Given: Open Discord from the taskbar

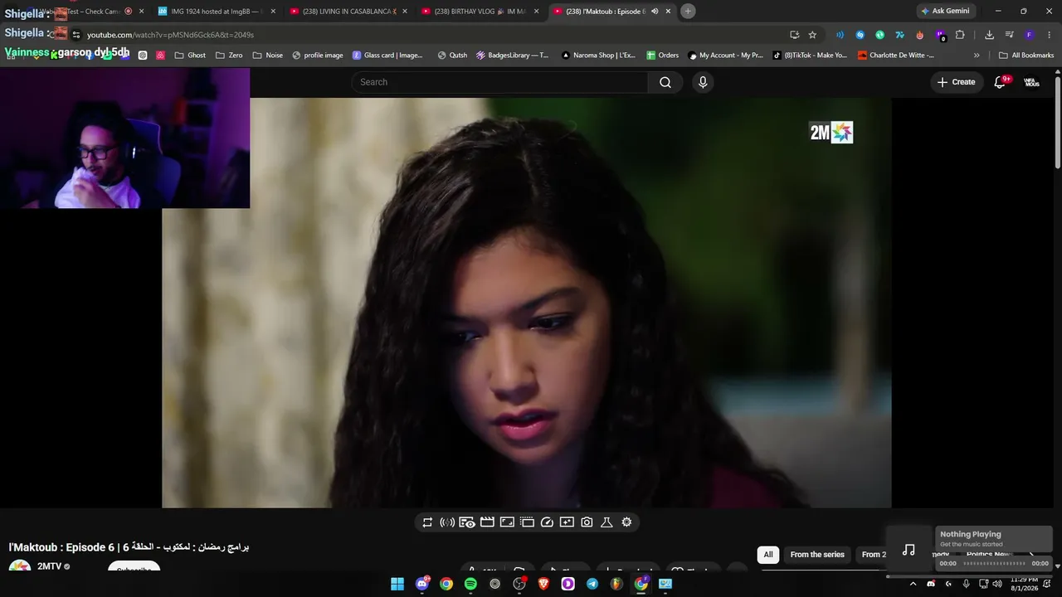Looking at the screenshot, I should [422, 584].
